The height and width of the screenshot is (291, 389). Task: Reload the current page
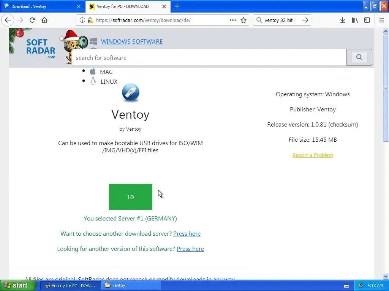pyautogui.click(x=32, y=20)
